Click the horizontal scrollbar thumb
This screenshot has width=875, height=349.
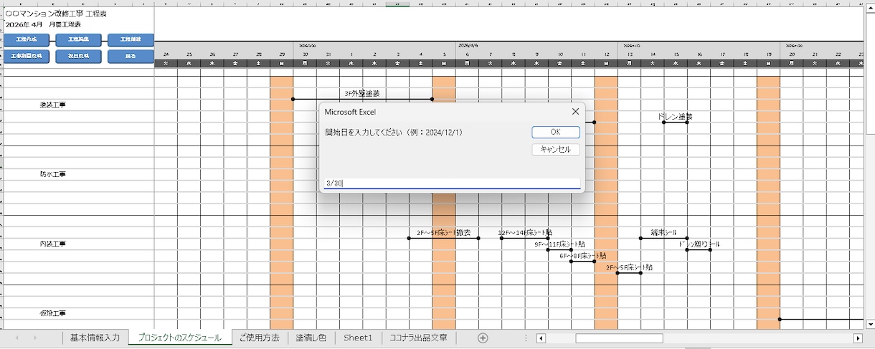619,338
